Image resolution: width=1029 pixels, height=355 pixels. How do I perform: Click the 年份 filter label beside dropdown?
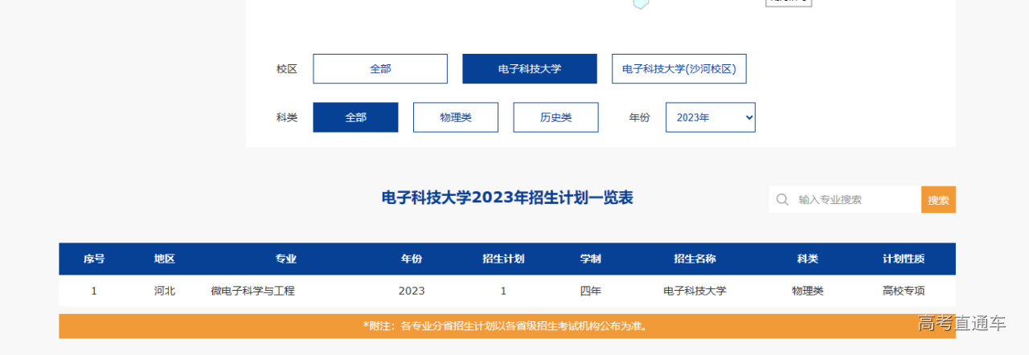(x=639, y=117)
